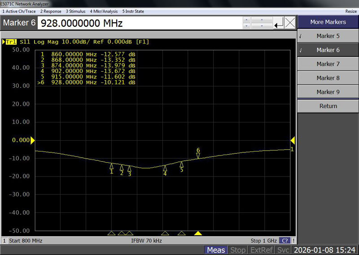This screenshot has height=255, width=359.
Task: Turn on Marker 9
Action: pyautogui.click(x=328, y=92)
